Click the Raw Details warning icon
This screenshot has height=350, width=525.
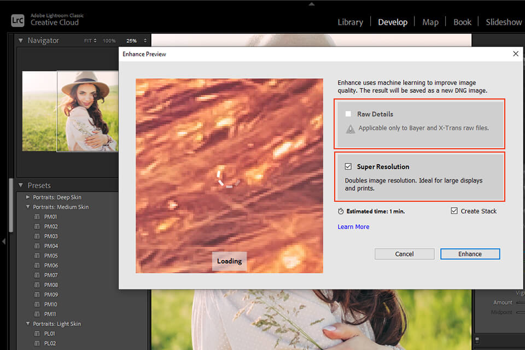(x=350, y=129)
